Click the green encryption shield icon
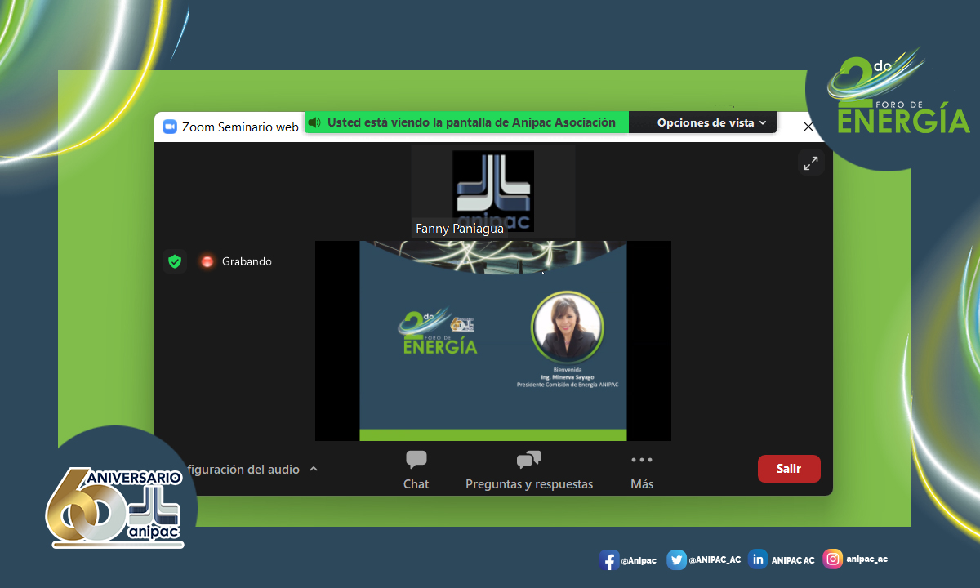The height and width of the screenshot is (588, 980). [x=174, y=261]
